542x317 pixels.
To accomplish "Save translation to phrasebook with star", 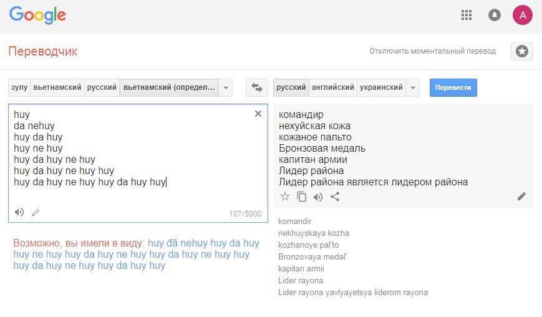I will (x=285, y=197).
